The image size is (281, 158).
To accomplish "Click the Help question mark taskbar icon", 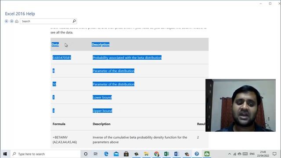I will [197, 154].
